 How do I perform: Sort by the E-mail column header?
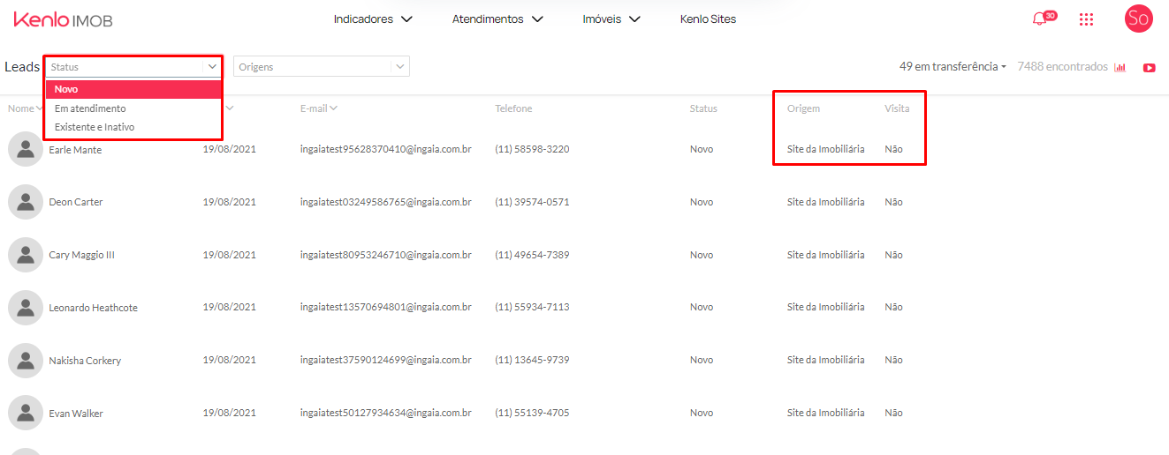pos(318,108)
